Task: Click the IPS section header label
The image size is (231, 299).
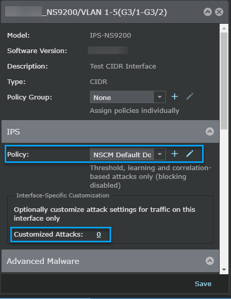Action: pyautogui.click(x=13, y=132)
